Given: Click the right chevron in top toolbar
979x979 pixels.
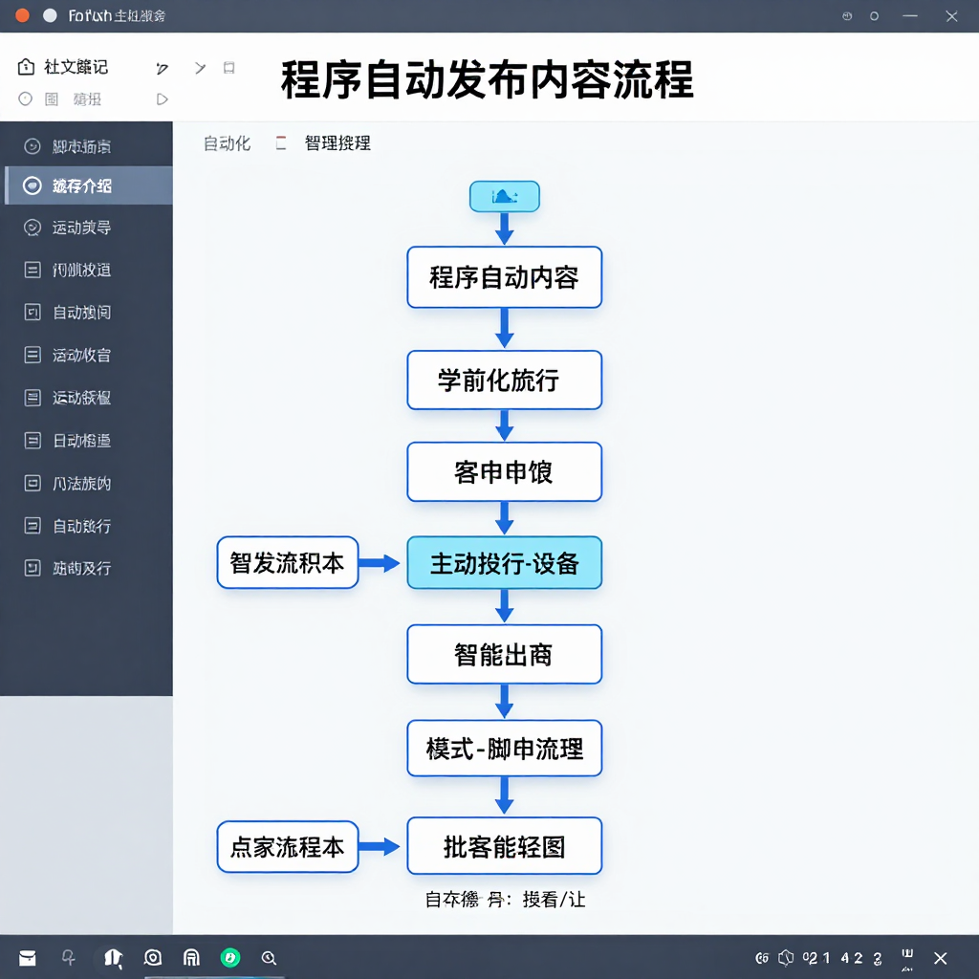Looking at the screenshot, I should click(x=200, y=68).
